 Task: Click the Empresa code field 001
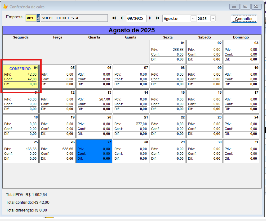(30, 18)
